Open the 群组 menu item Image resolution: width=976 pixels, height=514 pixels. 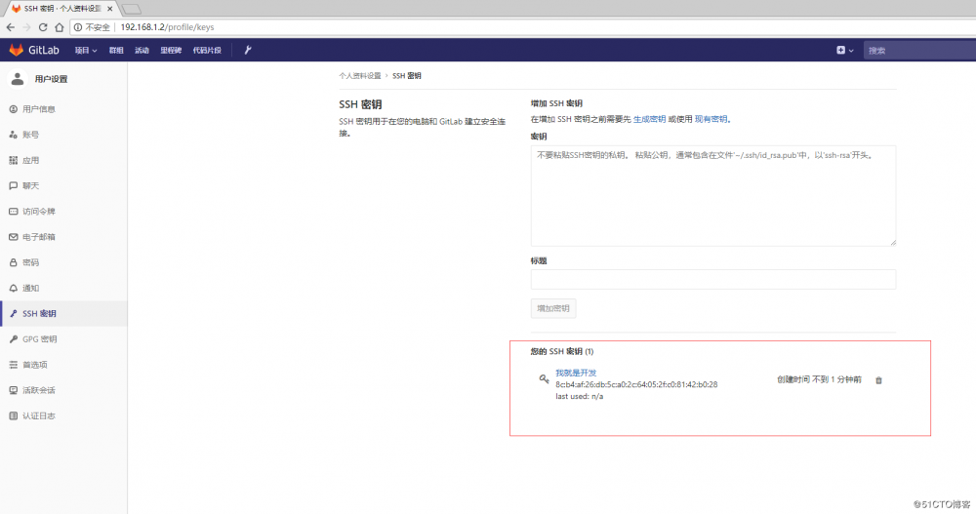click(116, 51)
